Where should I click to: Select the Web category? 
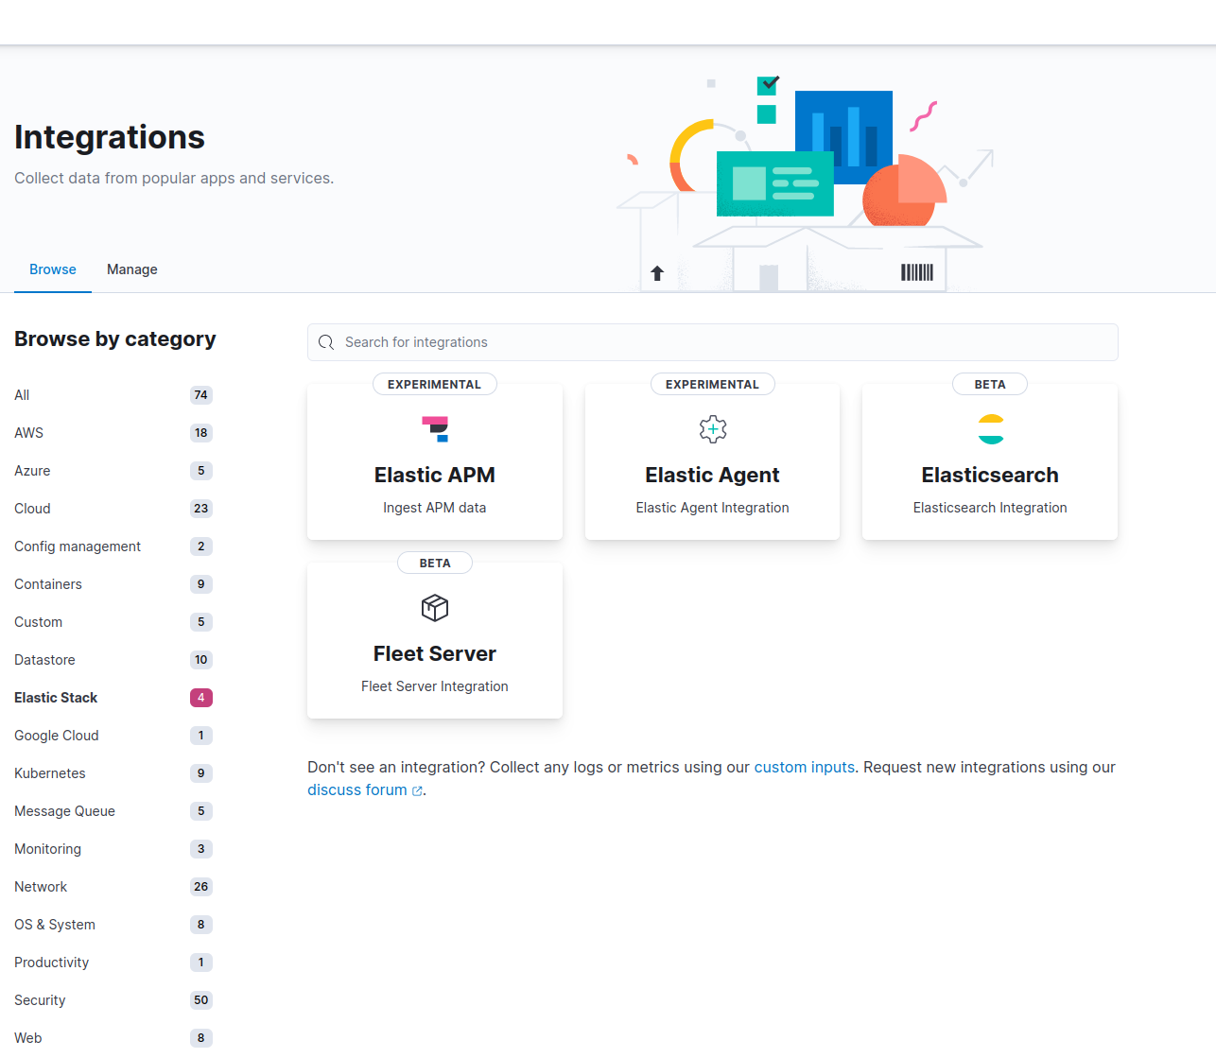pos(113,1038)
